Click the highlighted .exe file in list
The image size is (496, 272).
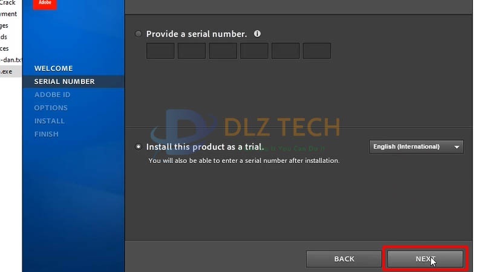pos(6,71)
